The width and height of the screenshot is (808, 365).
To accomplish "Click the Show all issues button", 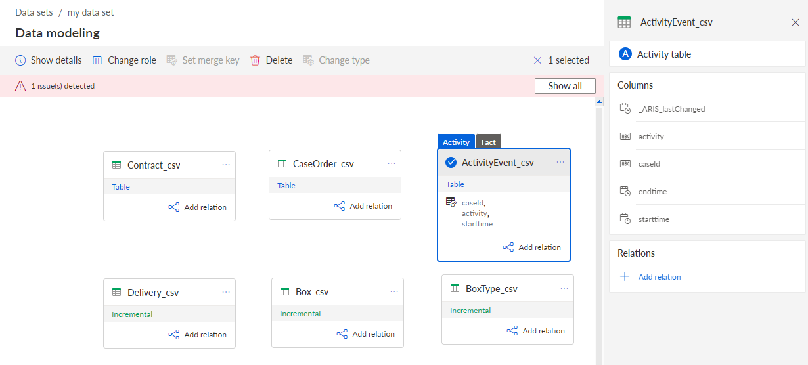I will (x=565, y=86).
